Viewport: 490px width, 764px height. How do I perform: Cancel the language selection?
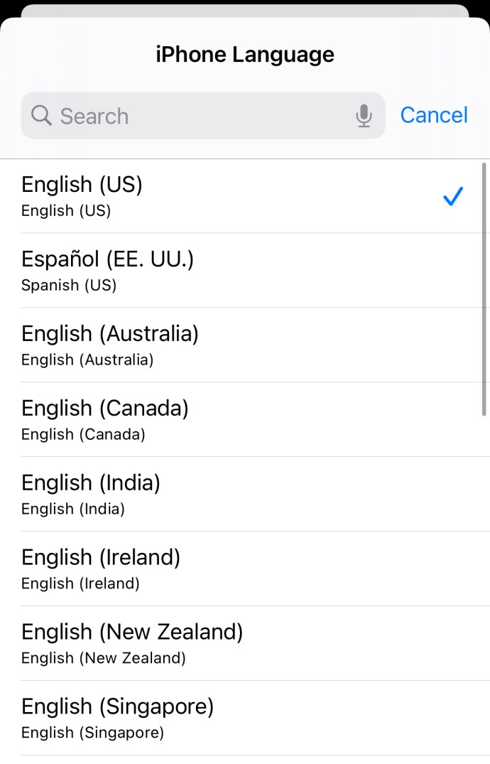(x=434, y=115)
